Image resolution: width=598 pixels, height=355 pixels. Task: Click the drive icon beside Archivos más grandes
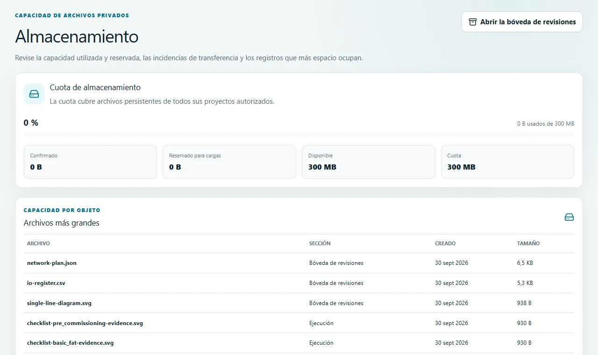click(x=569, y=217)
